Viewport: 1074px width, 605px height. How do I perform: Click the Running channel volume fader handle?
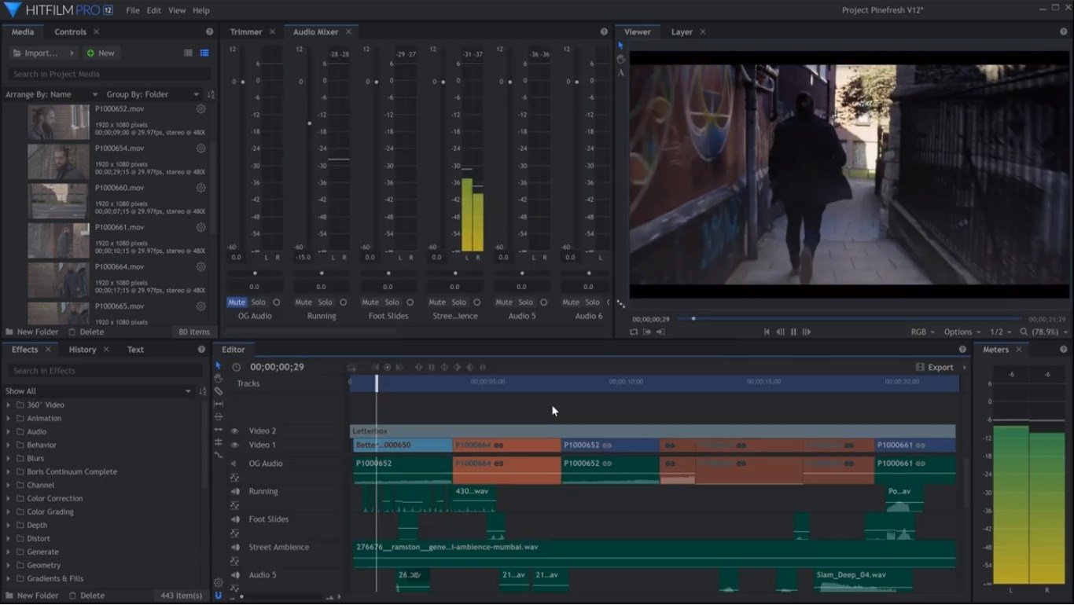[x=310, y=123]
